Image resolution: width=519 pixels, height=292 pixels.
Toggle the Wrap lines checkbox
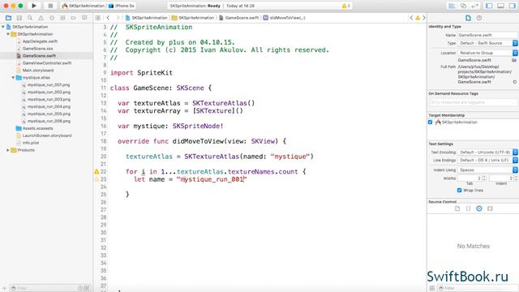coord(459,190)
